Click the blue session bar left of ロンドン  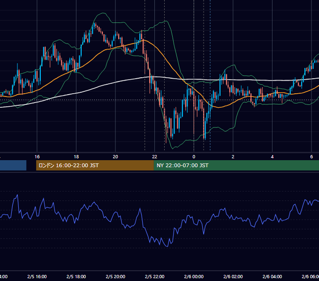point(13,165)
